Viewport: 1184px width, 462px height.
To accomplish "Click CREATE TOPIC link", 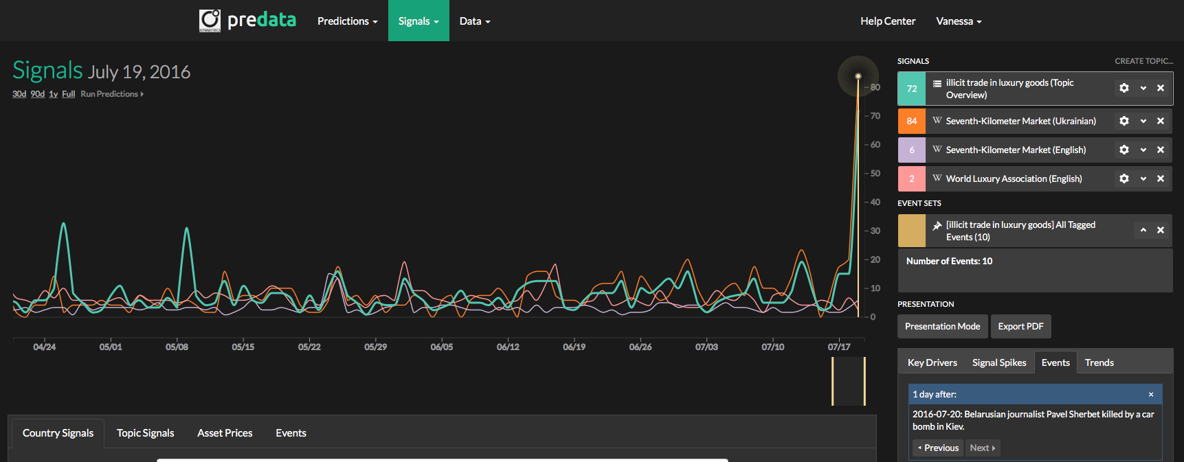I will coord(1143,61).
